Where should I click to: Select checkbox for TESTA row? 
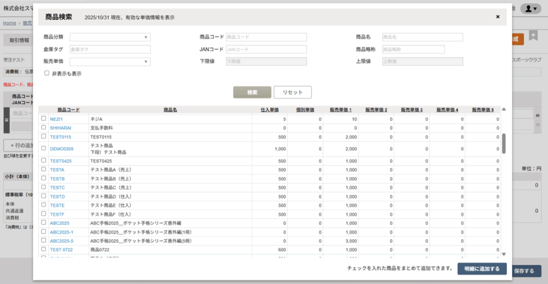pyautogui.click(x=44, y=170)
